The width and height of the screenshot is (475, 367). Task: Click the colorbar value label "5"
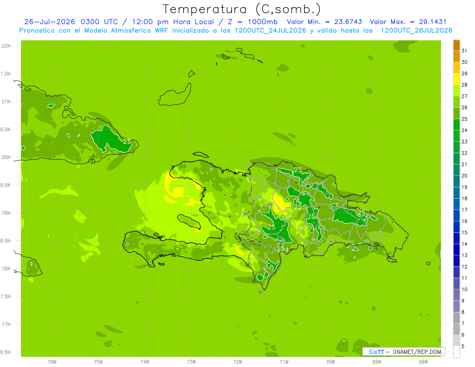click(x=463, y=346)
